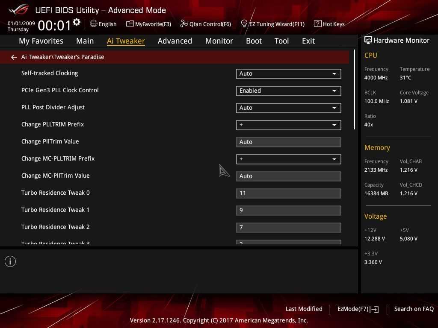438x328 pixels.
Task: Click the Last Modified button
Action: point(304,309)
